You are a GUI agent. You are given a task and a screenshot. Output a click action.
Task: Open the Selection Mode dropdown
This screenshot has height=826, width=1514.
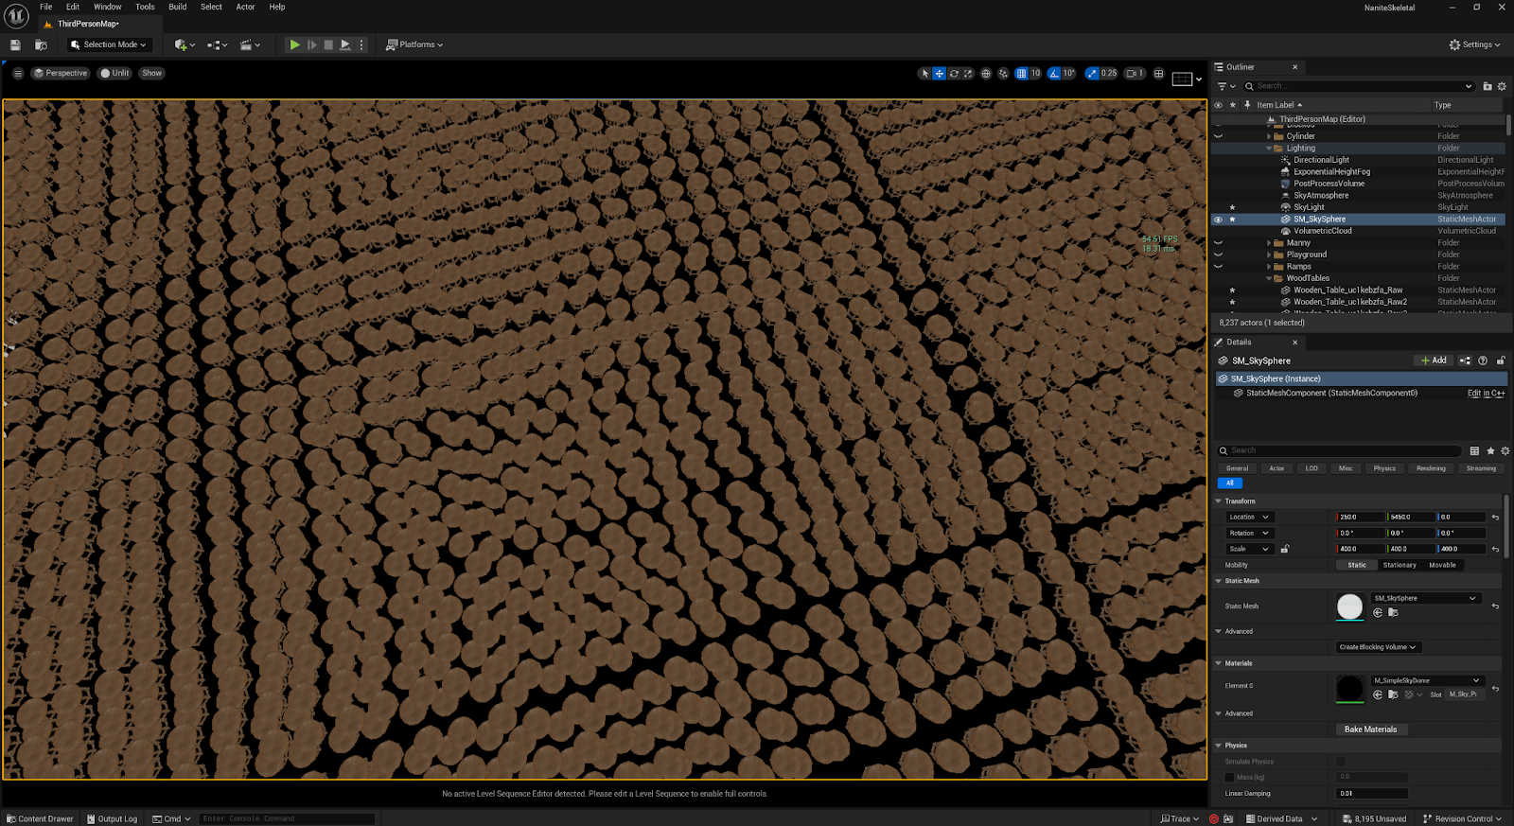(109, 44)
